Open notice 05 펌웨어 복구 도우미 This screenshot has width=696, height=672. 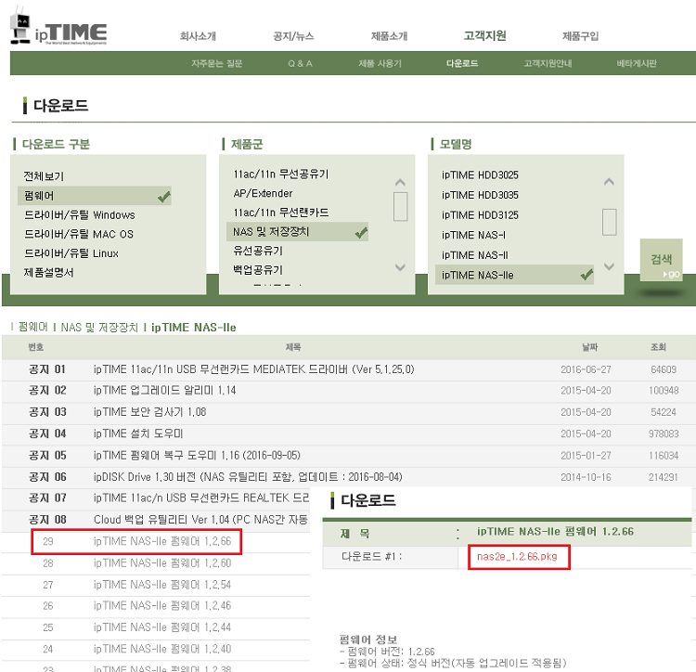coord(197,455)
